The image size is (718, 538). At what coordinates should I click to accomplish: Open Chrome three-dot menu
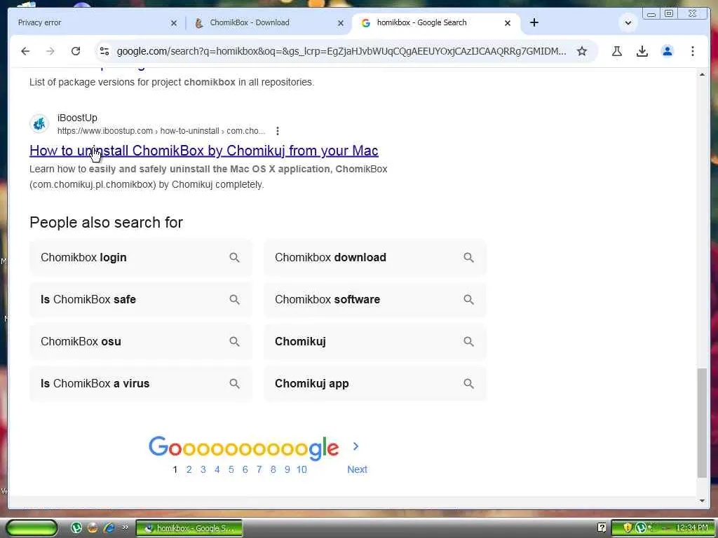pos(692,51)
